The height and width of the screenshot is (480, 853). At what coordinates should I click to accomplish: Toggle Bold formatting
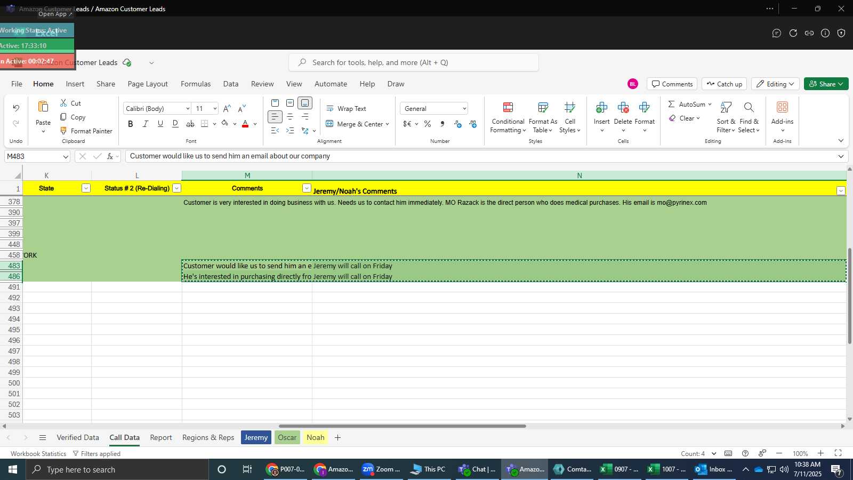pyautogui.click(x=131, y=124)
